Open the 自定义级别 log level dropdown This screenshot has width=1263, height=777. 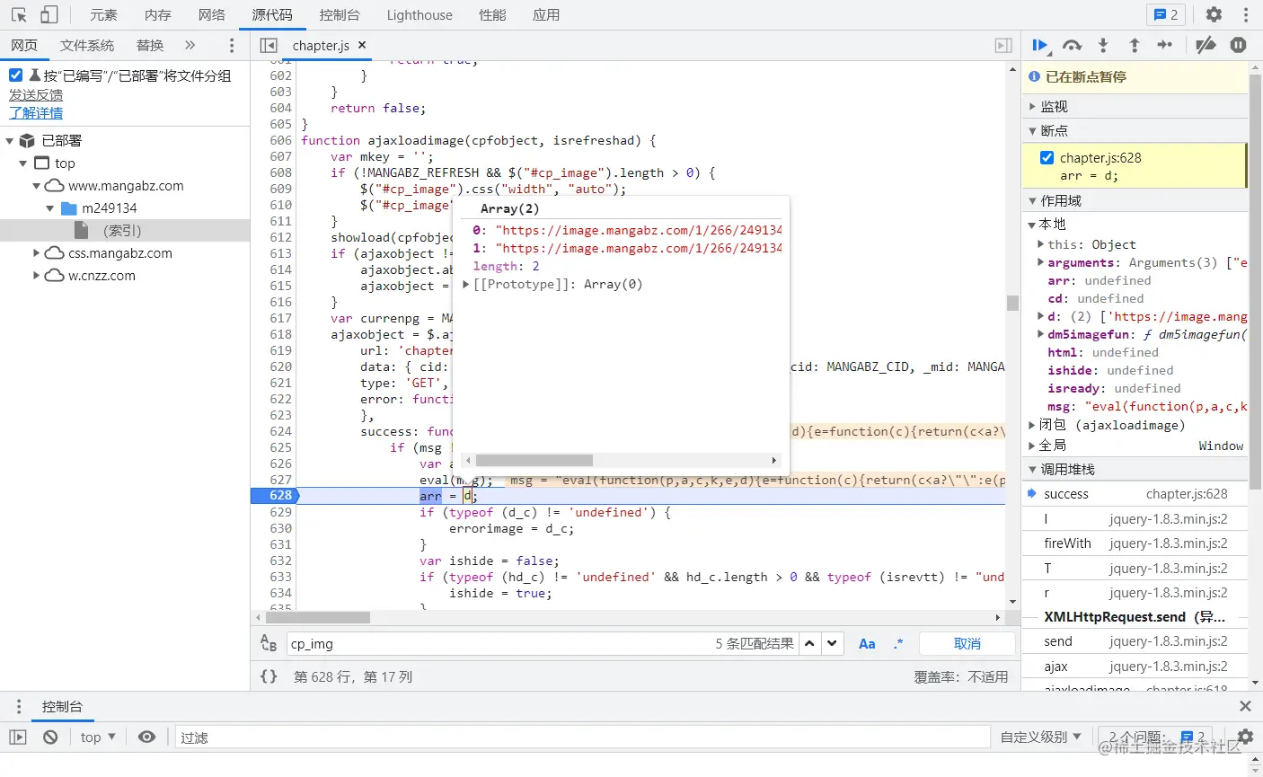click(1040, 737)
